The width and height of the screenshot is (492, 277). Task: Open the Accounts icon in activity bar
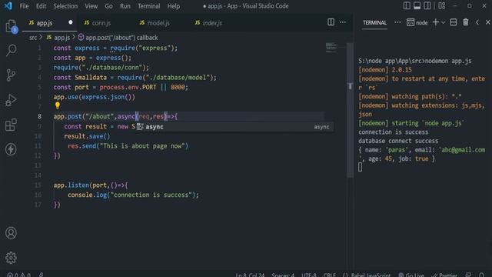coord(11,233)
